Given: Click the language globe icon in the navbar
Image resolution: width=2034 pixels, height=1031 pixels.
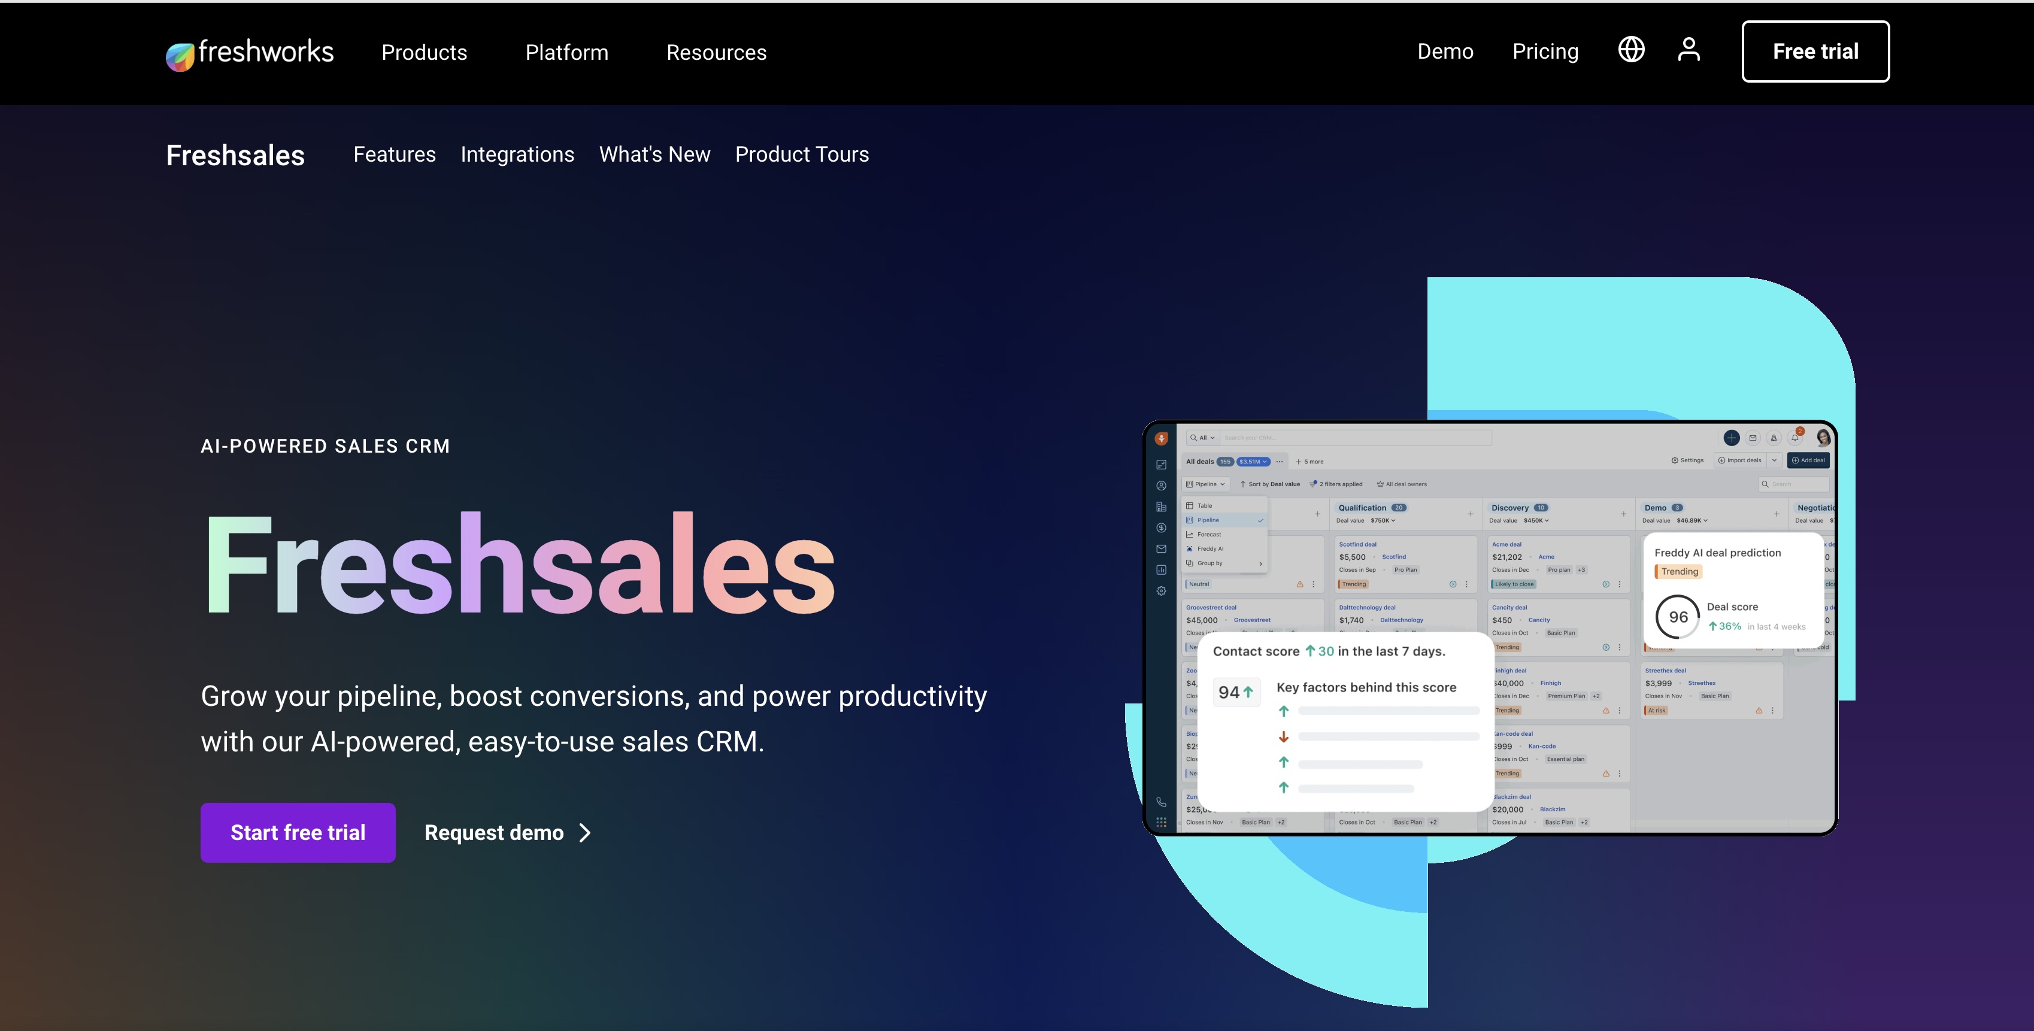Looking at the screenshot, I should (x=1631, y=50).
